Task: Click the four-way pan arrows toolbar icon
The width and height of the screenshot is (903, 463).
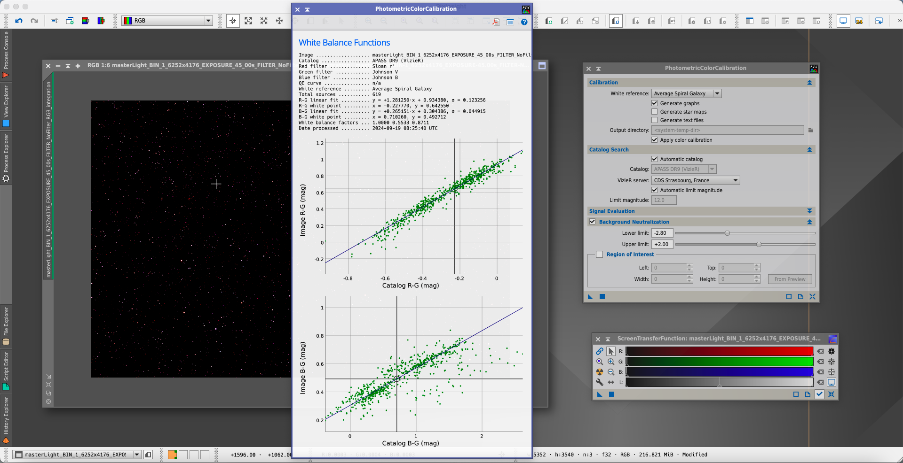Action: point(279,21)
